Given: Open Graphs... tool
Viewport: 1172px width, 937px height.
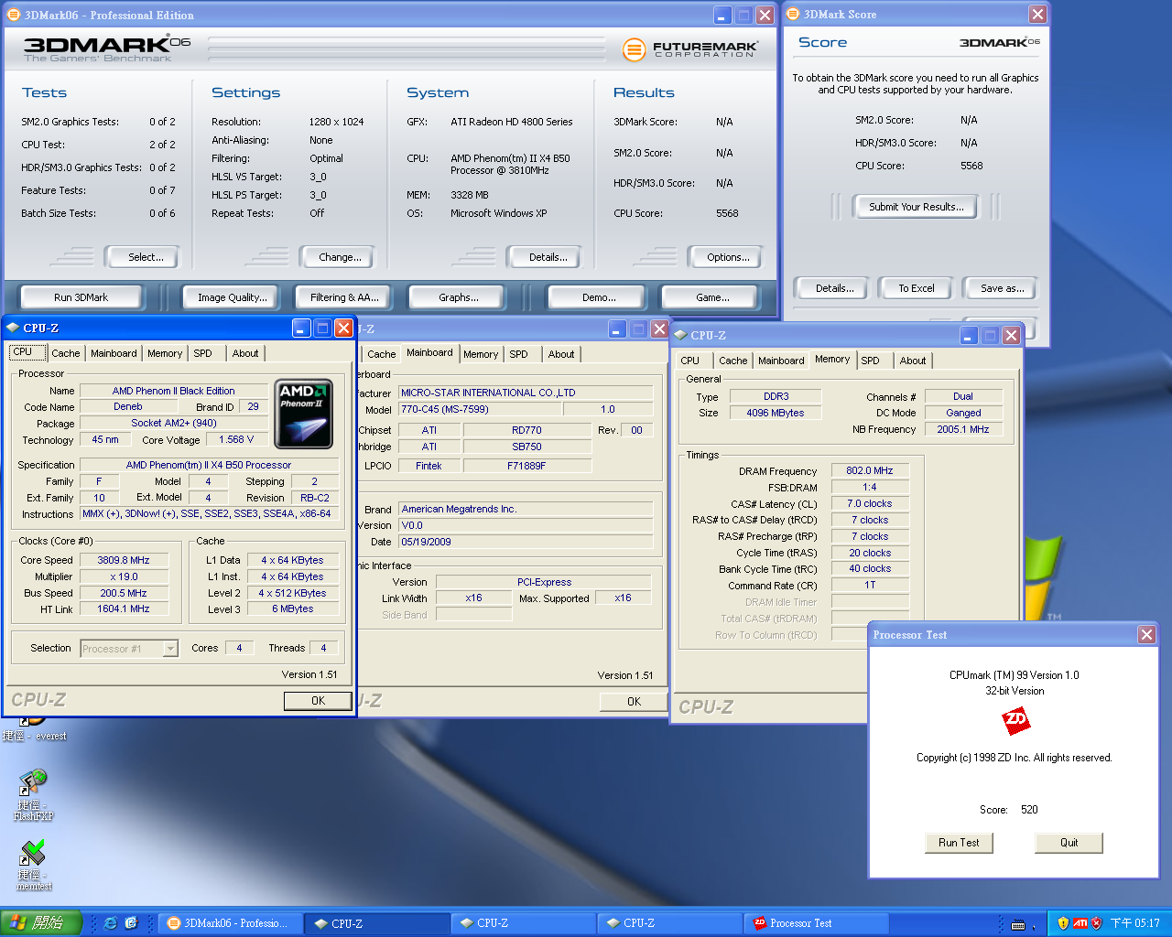Looking at the screenshot, I should click(458, 297).
